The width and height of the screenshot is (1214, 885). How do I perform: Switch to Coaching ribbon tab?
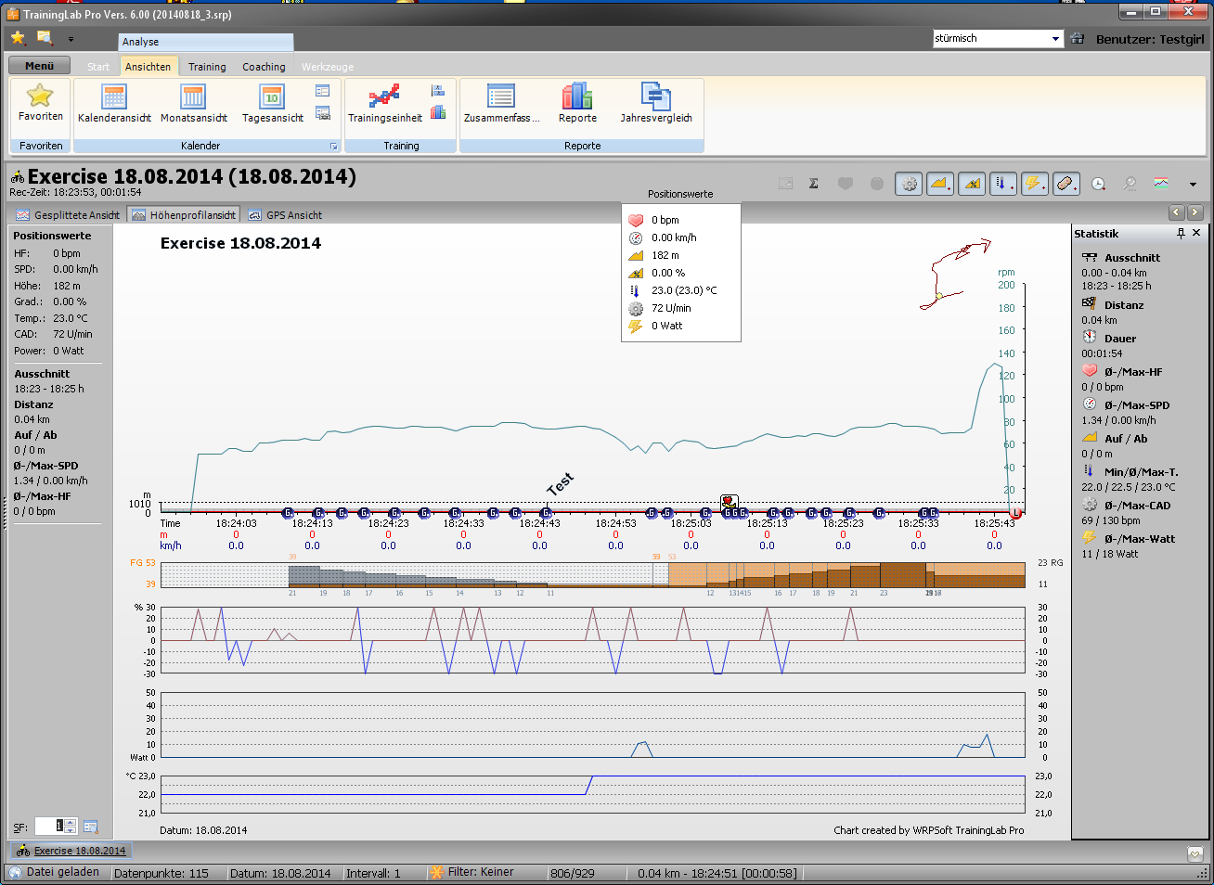point(264,67)
